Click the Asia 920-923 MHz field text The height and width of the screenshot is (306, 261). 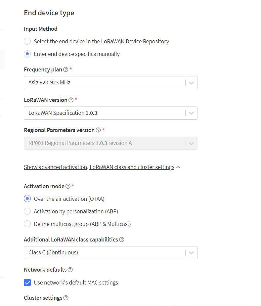pos(49,83)
